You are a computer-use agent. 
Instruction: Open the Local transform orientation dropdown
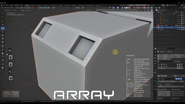(x=69, y=8)
